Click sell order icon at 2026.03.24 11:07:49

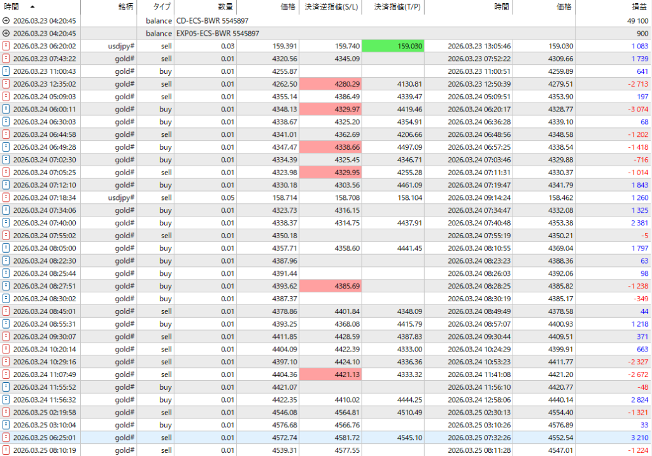click(6, 374)
